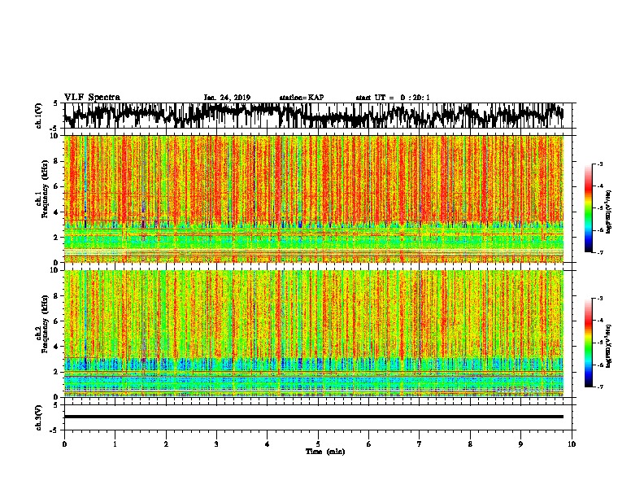Click the time axis tick label "2"
The height and width of the screenshot is (498, 644).
pos(166,444)
